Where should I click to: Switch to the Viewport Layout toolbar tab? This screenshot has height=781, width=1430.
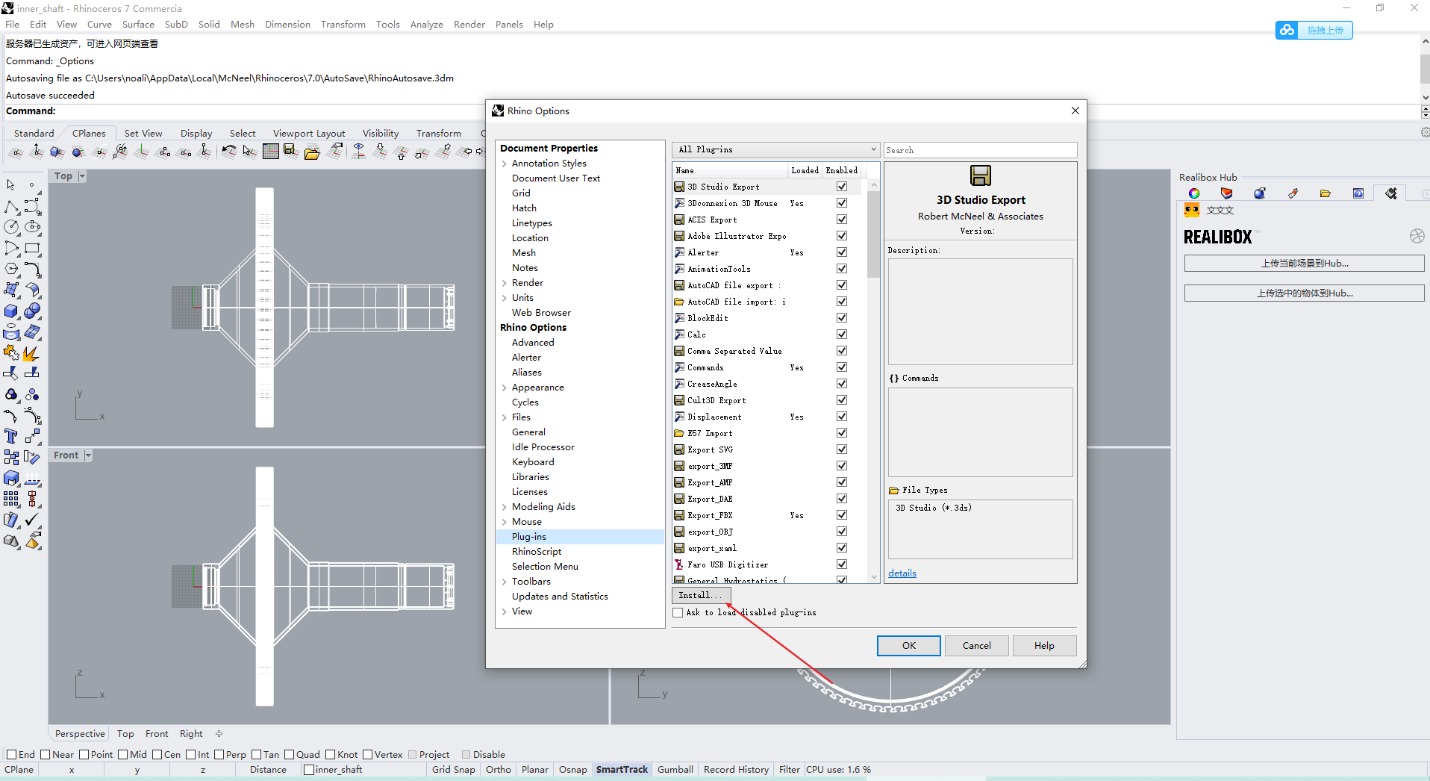pos(309,134)
